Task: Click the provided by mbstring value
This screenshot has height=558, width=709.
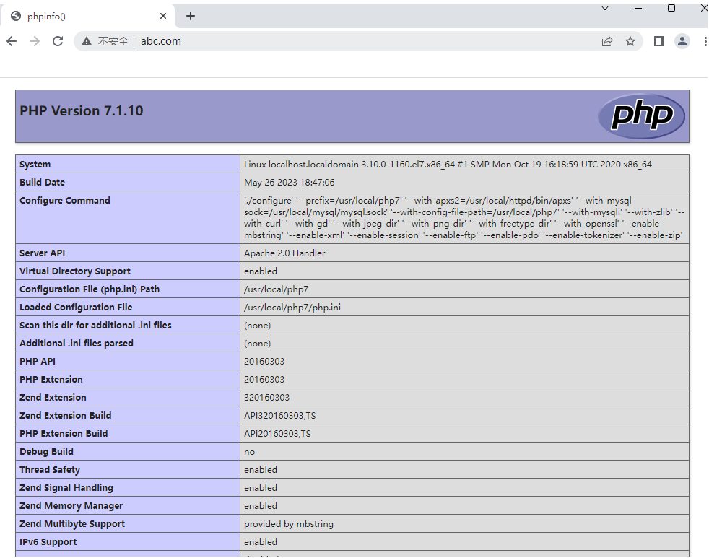Action: click(289, 524)
